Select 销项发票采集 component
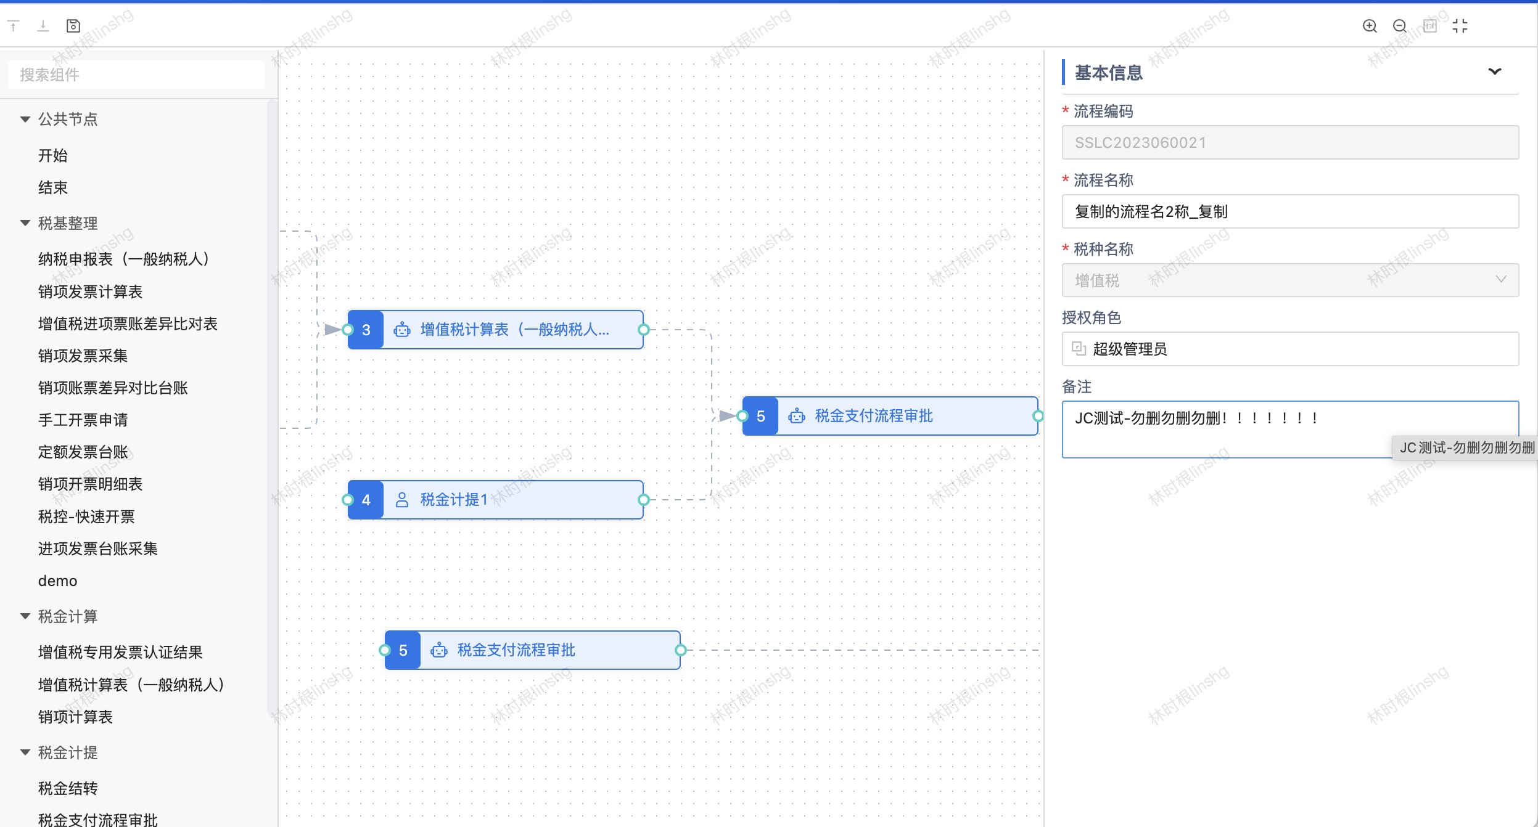 tap(83, 356)
